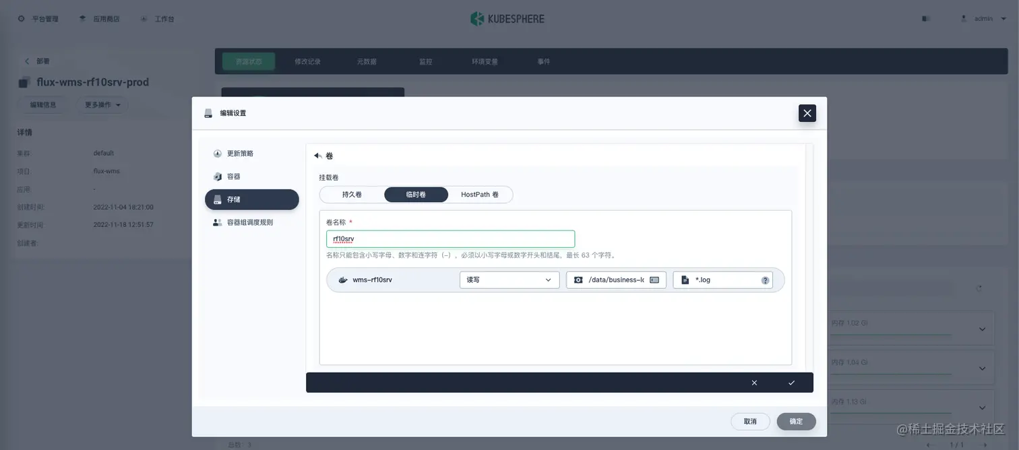Click the file icon before *.log
The width and height of the screenshot is (1019, 450).
pyautogui.click(x=685, y=280)
